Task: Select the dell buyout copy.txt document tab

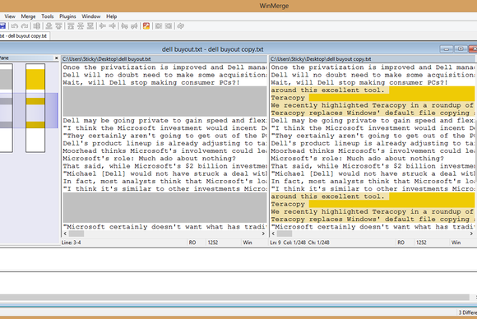Action: pos(24,36)
